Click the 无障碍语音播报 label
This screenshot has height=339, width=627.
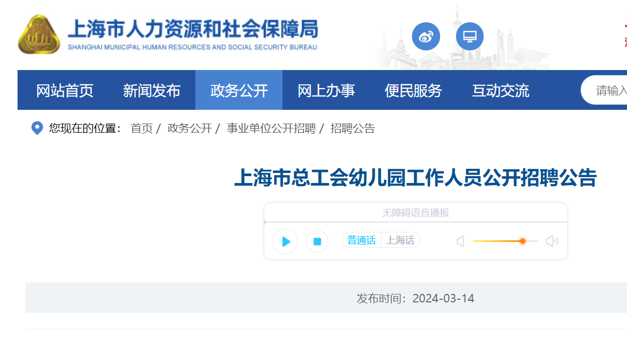[416, 213]
